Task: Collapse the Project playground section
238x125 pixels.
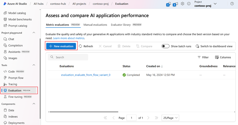Action: (34, 33)
